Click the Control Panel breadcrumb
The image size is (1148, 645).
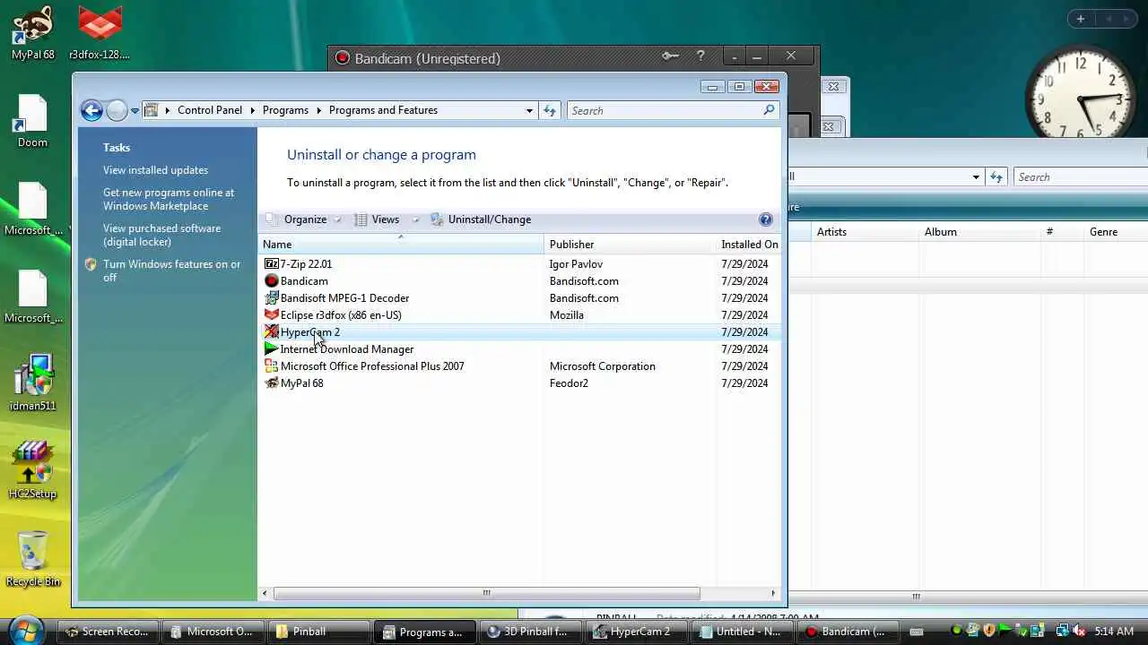[210, 110]
